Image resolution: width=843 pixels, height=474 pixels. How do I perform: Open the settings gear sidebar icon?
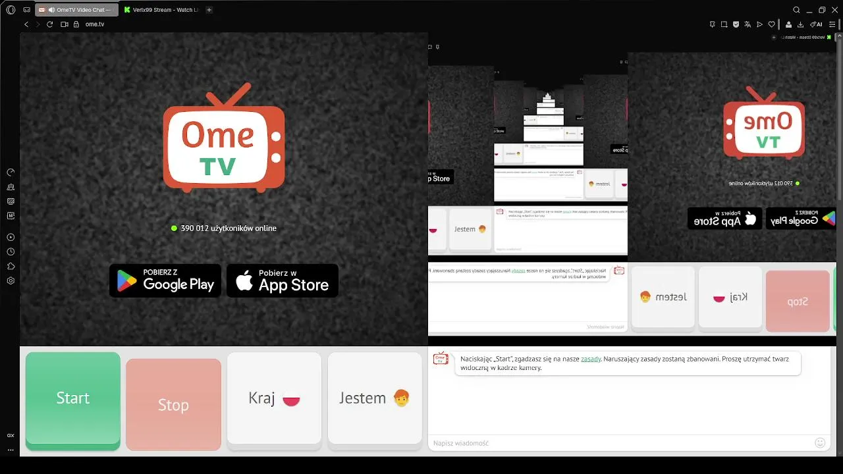tap(11, 280)
